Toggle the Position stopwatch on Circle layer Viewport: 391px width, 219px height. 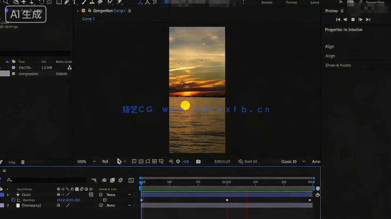pos(13,200)
